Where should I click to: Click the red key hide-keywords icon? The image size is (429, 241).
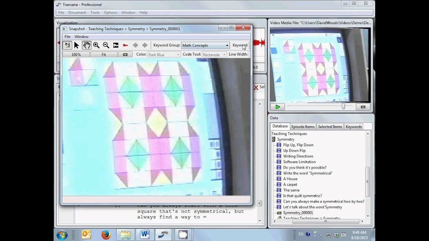[126, 45]
